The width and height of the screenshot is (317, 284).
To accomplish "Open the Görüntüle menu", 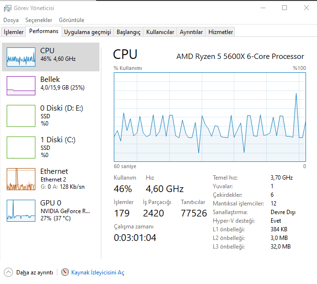I will 72,20.
